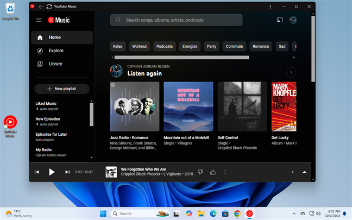Click the search songs input field
The height and width of the screenshot is (220, 352).
tap(176, 20)
